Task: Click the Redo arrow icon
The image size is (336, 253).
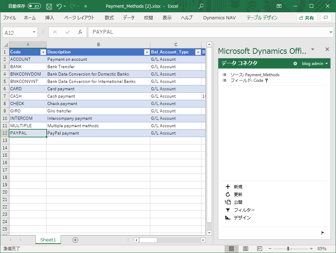Action: (73, 6)
